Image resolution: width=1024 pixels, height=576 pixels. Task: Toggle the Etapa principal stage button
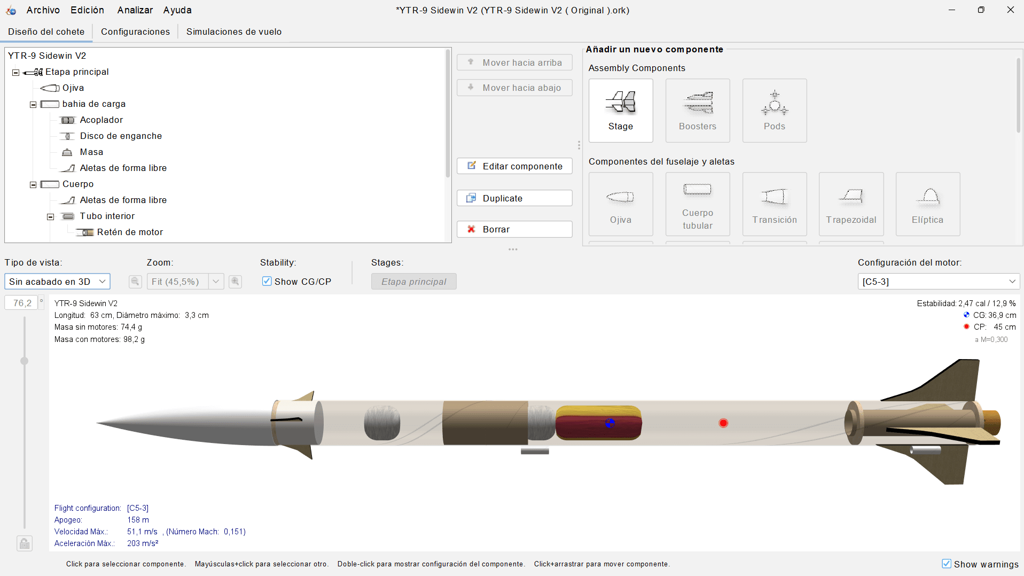(x=414, y=282)
